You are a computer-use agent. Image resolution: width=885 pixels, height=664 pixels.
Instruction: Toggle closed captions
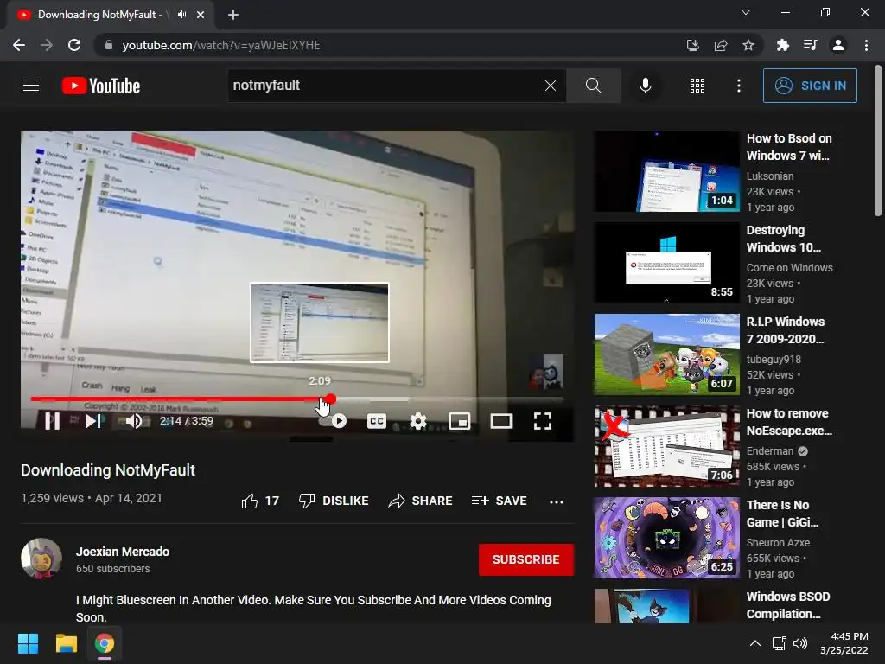tap(377, 421)
